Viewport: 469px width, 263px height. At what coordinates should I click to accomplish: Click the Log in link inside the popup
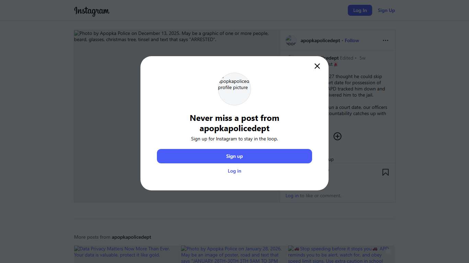(235, 171)
